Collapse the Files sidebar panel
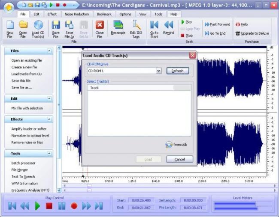Viewport: 279px width, 217px height. [49, 51]
